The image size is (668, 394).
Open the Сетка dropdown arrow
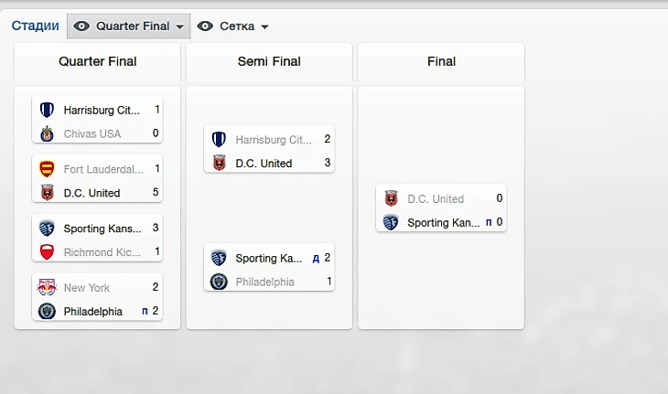pos(264,27)
